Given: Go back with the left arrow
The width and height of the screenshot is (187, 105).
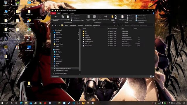Looking at the screenshot, I should pos(53,25).
